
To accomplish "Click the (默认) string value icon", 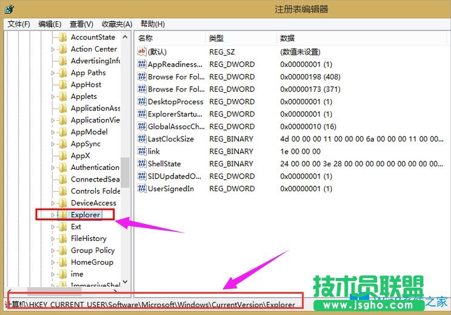I will coord(142,52).
